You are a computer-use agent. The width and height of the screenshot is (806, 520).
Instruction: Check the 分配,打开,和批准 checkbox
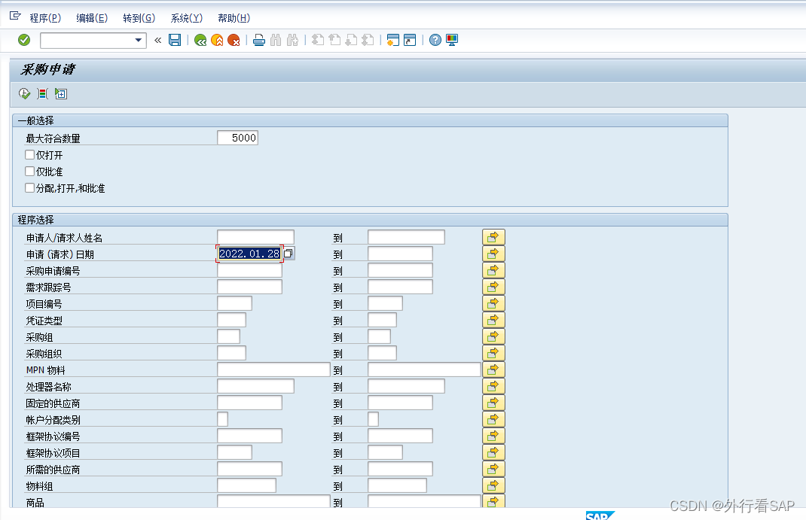[x=30, y=188]
